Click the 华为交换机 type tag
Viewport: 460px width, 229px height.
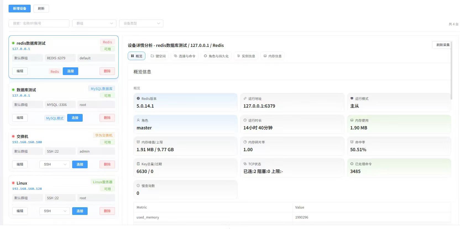coord(104,135)
